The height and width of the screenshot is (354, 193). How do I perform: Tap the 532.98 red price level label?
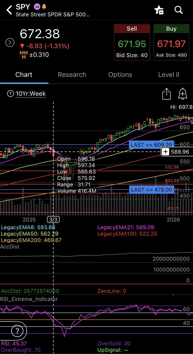[x=172, y=167]
